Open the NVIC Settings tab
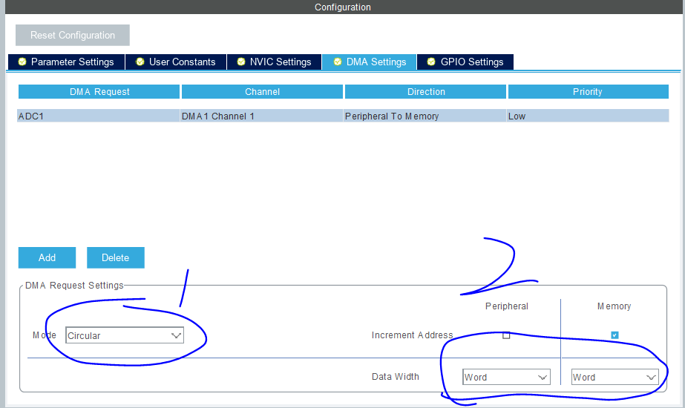The image size is (685, 408). 275,62
